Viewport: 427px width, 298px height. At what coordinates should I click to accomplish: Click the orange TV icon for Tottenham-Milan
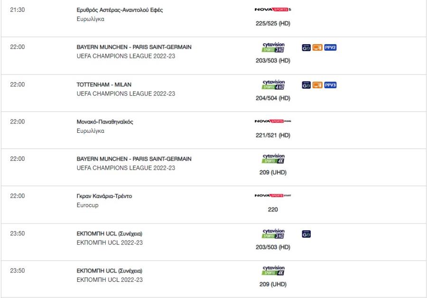317,85
